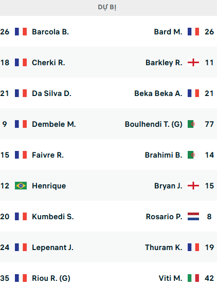Viewport: 217px width, 287px height.
Task: Open Faivre R. player page
Action: click(x=48, y=155)
